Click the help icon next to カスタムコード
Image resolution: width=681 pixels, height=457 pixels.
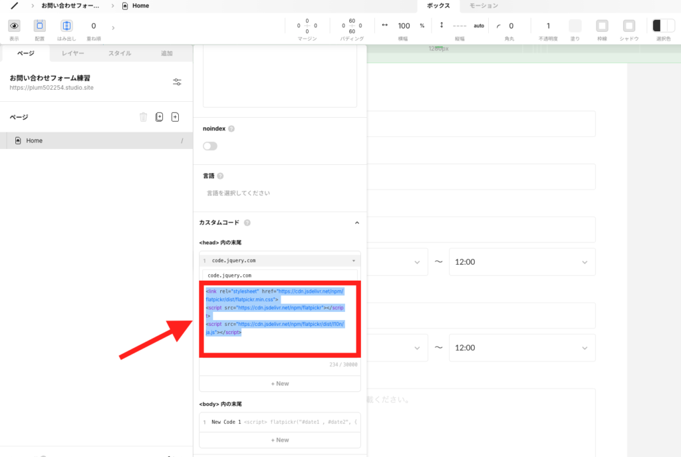coord(247,223)
